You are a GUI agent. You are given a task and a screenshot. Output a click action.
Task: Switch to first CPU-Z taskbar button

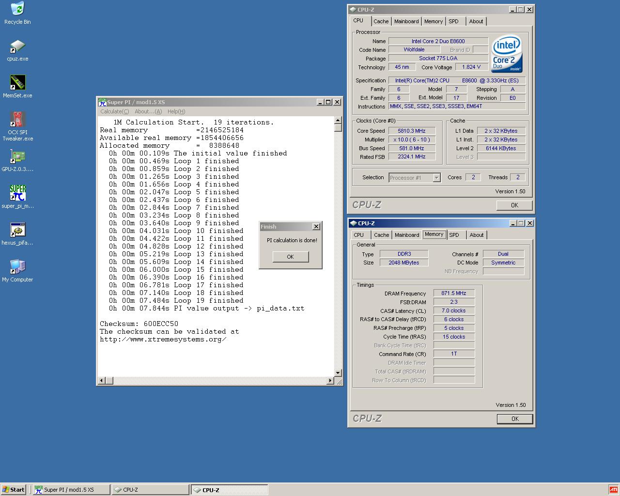click(x=150, y=489)
